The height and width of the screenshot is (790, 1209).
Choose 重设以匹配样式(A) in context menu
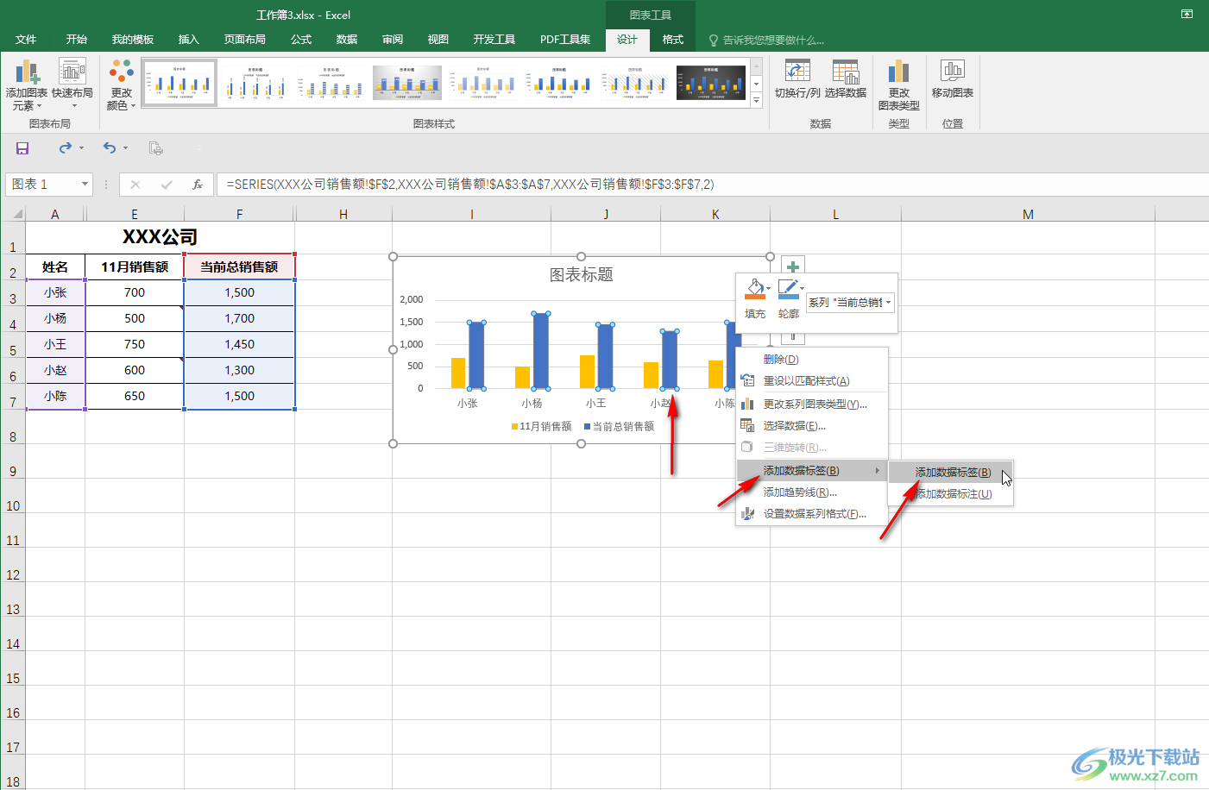point(811,381)
